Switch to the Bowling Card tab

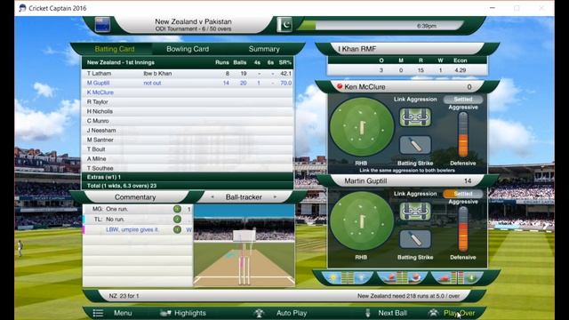coord(188,49)
